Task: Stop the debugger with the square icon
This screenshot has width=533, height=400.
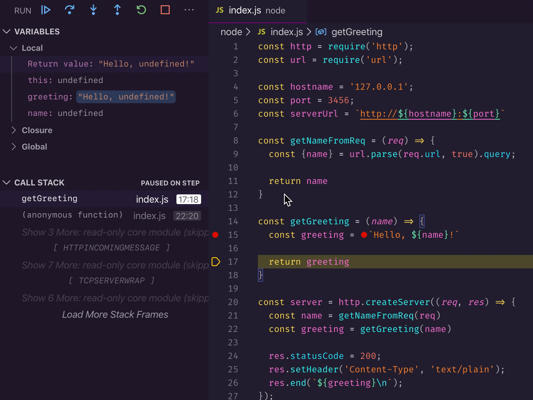Action: (x=165, y=10)
